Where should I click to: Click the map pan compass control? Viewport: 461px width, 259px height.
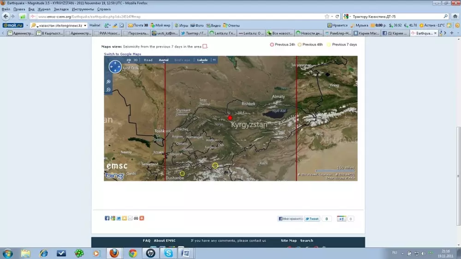pos(115,67)
